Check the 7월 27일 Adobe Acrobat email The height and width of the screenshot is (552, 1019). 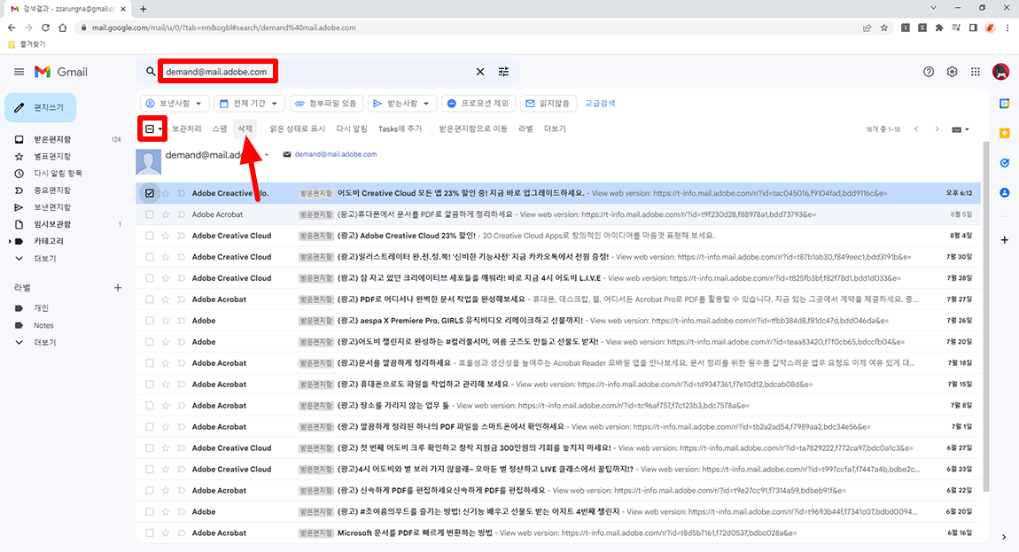[150, 299]
